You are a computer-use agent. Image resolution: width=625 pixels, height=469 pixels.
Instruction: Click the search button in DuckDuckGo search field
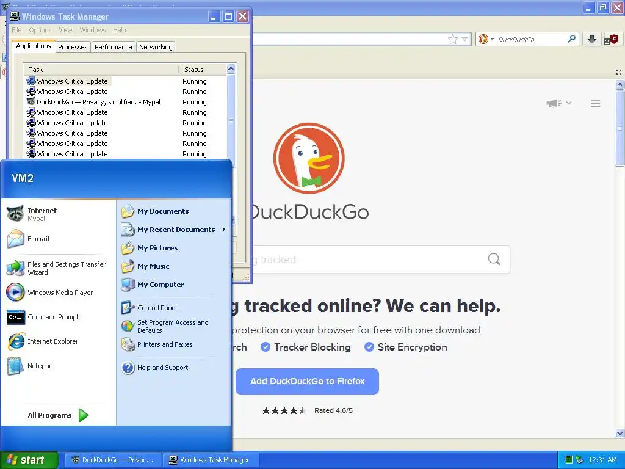[x=494, y=259]
